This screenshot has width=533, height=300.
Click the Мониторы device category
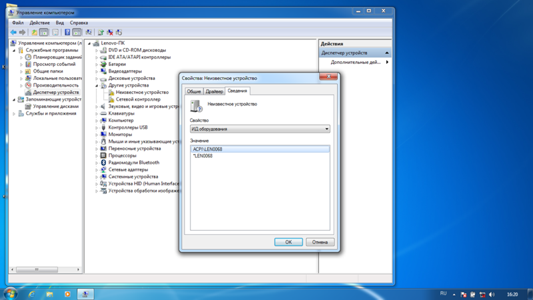(x=120, y=135)
